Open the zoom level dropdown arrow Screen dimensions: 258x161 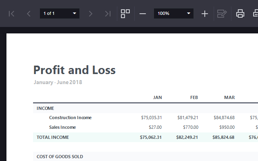tap(189, 14)
